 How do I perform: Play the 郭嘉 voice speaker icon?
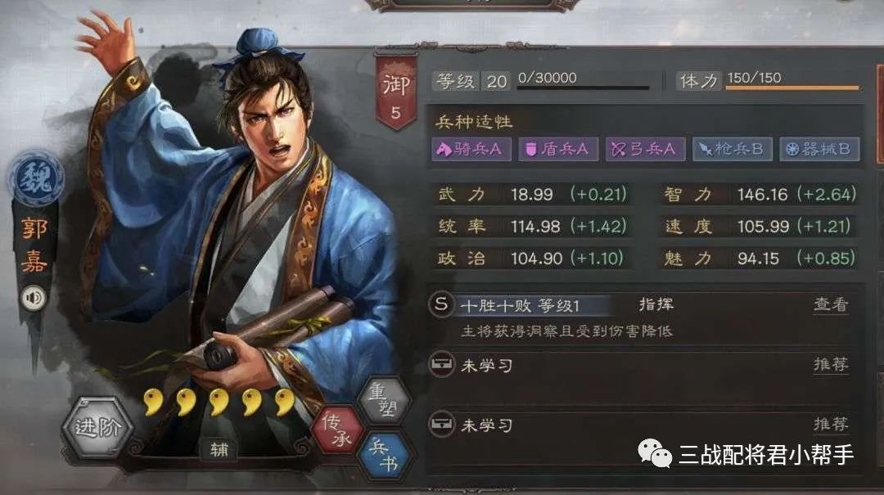pos(34,299)
